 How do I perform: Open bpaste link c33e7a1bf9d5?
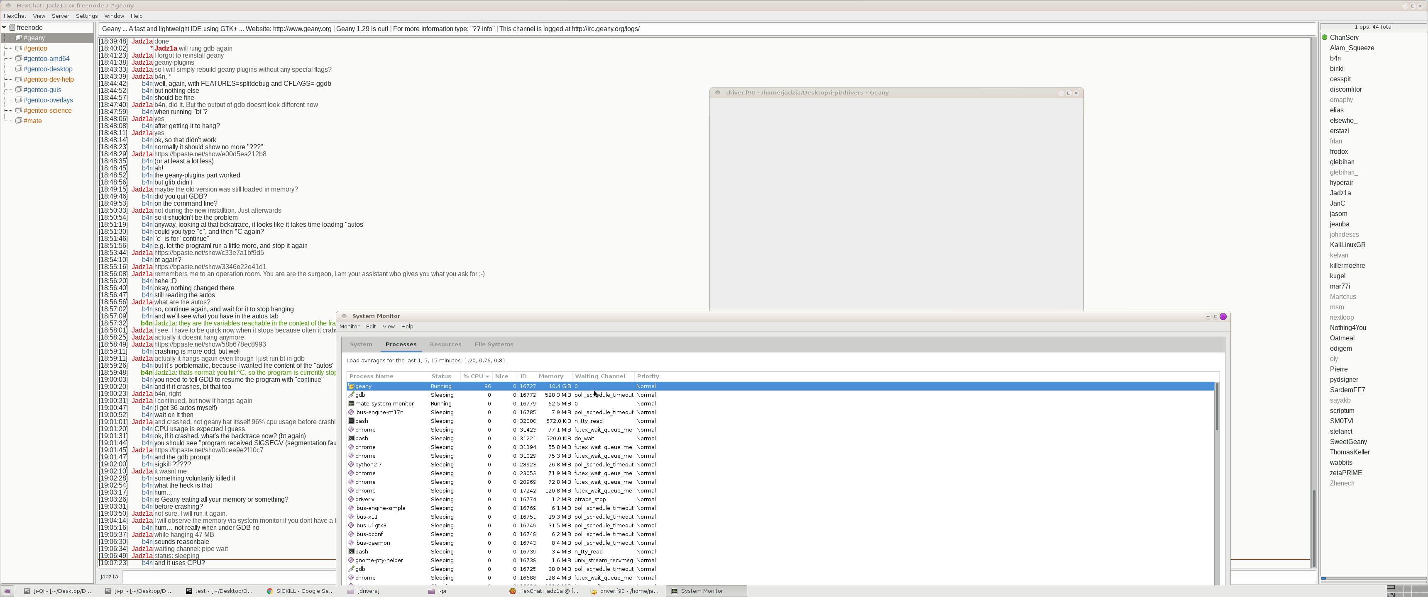tap(209, 252)
